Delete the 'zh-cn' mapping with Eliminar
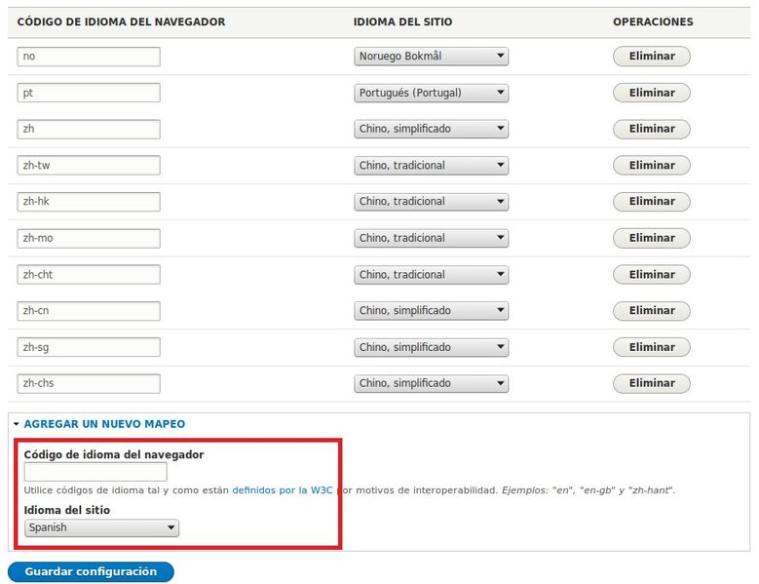This screenshot has width=759, height=584. pos(652,310)
